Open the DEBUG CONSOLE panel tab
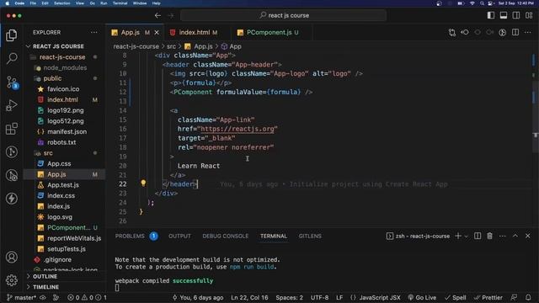The height and width of the screenshot is (303, 539). (x=225, y=236)
